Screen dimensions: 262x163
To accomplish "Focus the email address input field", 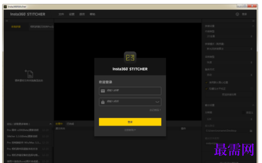I will click(x=130, y=91).
